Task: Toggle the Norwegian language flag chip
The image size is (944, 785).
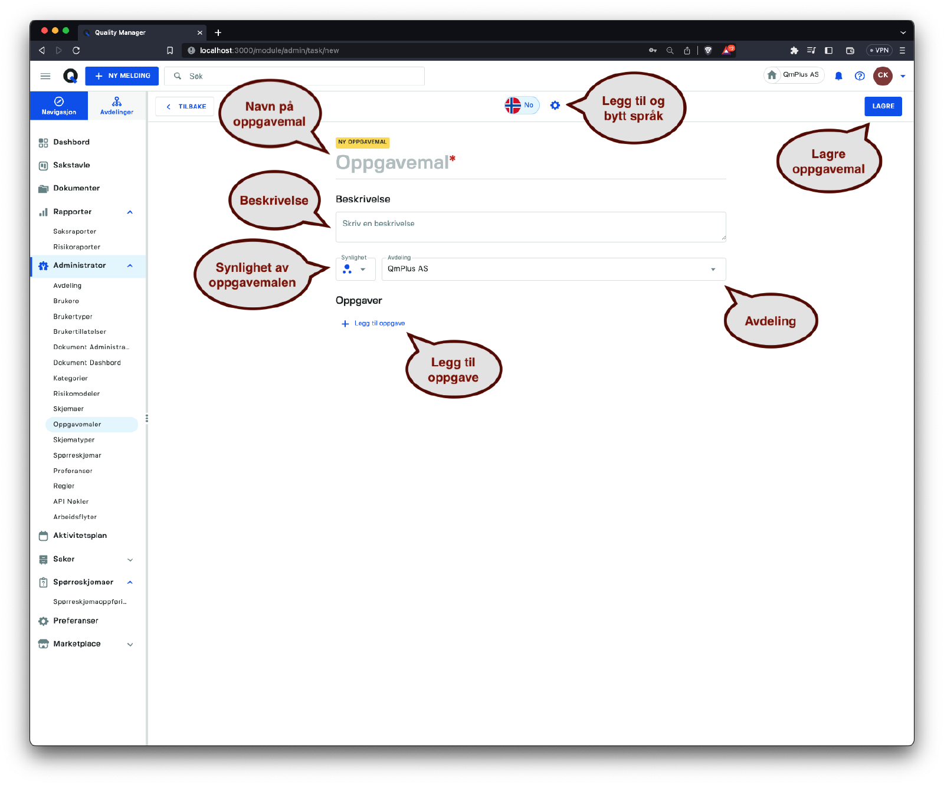Action: 522,106
